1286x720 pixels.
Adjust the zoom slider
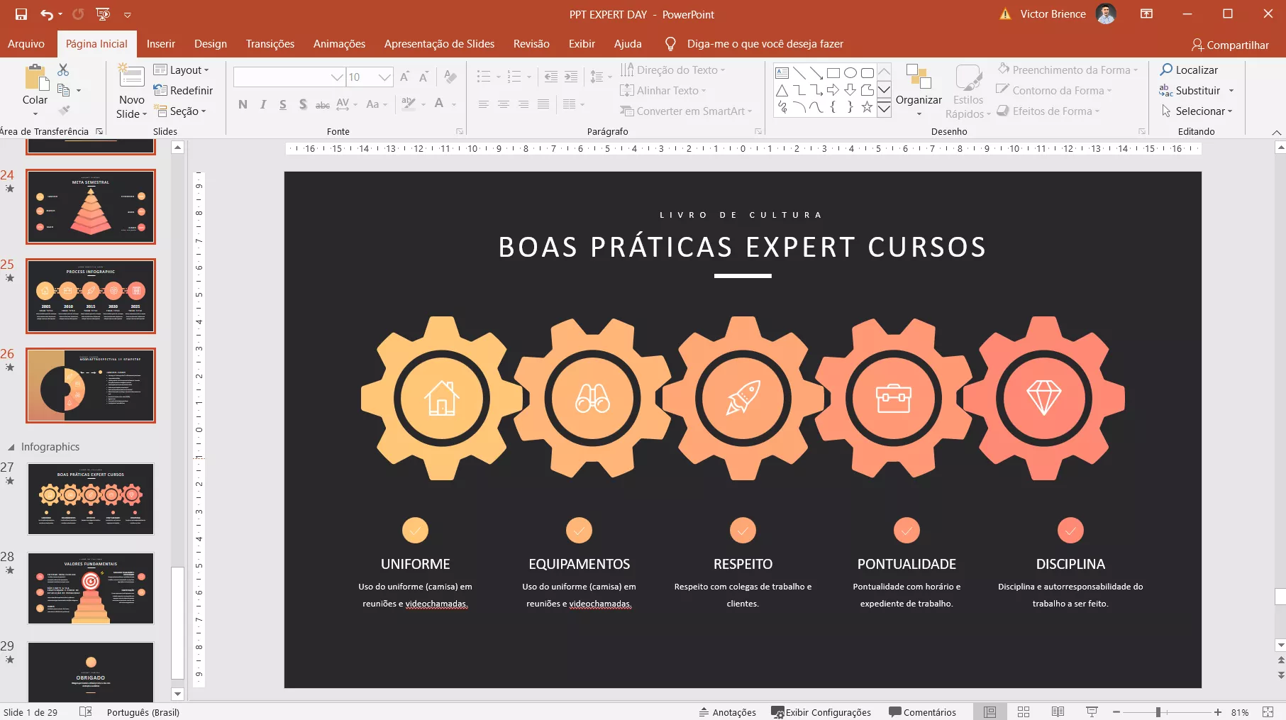[1158, 711]
